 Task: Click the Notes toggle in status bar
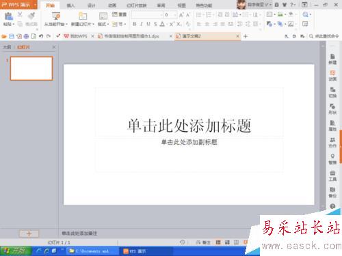coord(203,242)
